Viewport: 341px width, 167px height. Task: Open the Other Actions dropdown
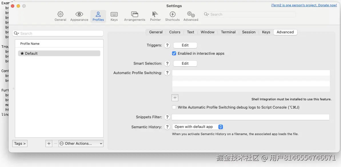click(81, 144)
